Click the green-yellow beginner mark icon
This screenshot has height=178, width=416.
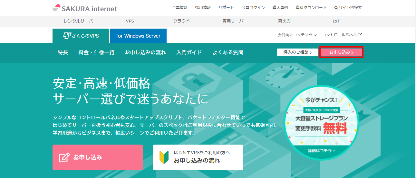click(x=164, y=157)
